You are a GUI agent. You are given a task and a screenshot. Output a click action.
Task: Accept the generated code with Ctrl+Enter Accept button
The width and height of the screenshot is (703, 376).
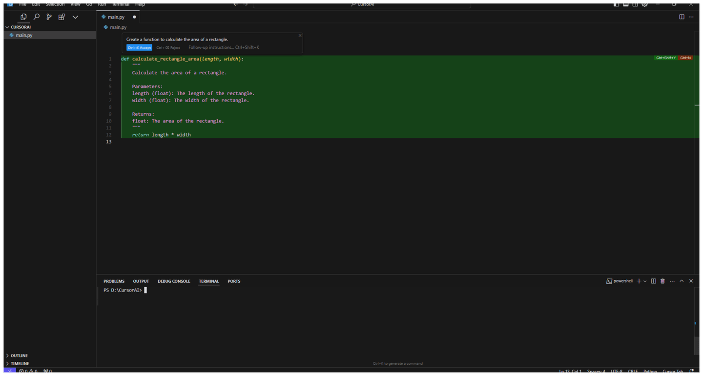(x=139, y=47)
